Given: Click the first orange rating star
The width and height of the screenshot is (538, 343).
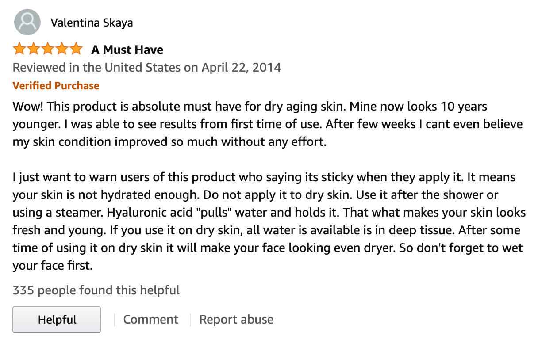Looking at the screenshot, I should coord(19,49).
